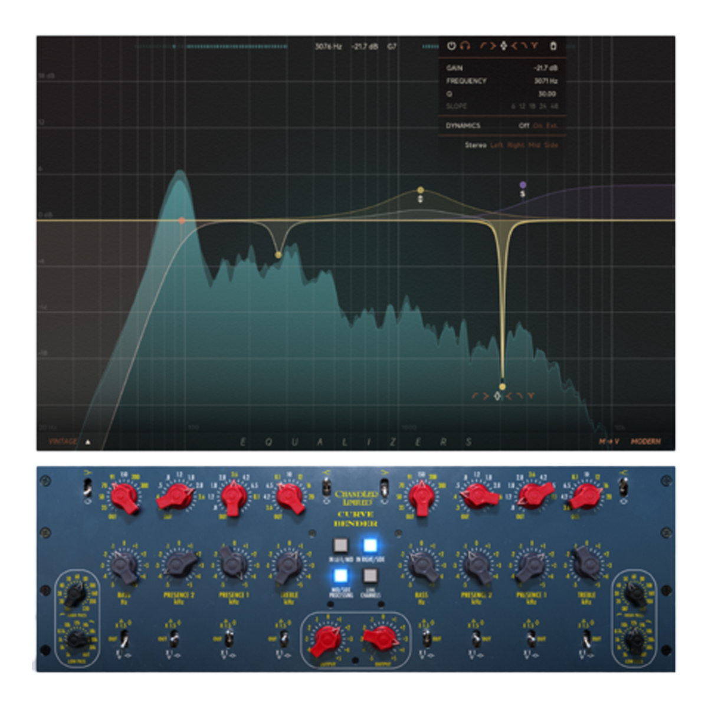Image resolution: width=708 pixels, height=708 pixels.
Task: Click right channel grey BASS gain knob
Action: click(x=422, y=565)
